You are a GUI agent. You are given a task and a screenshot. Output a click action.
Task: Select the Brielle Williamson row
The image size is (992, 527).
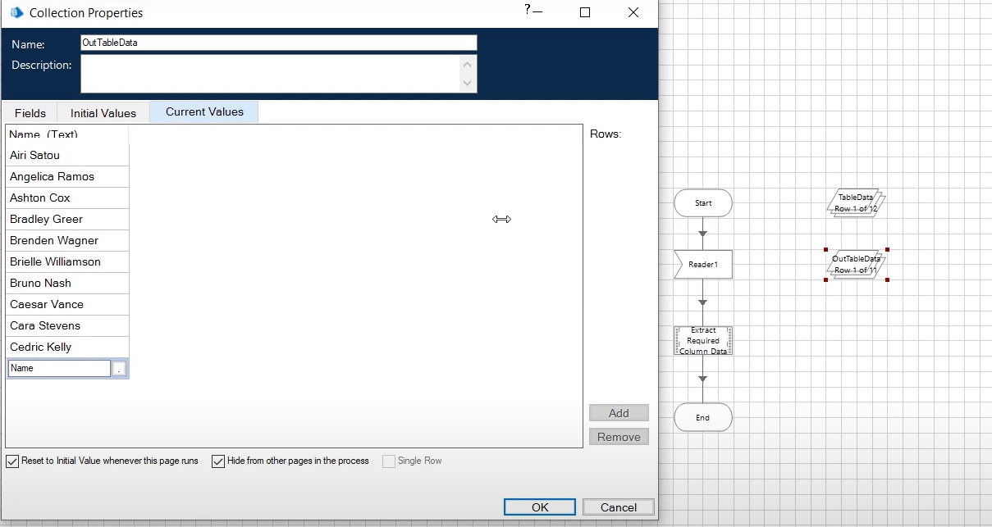[67, 261]
